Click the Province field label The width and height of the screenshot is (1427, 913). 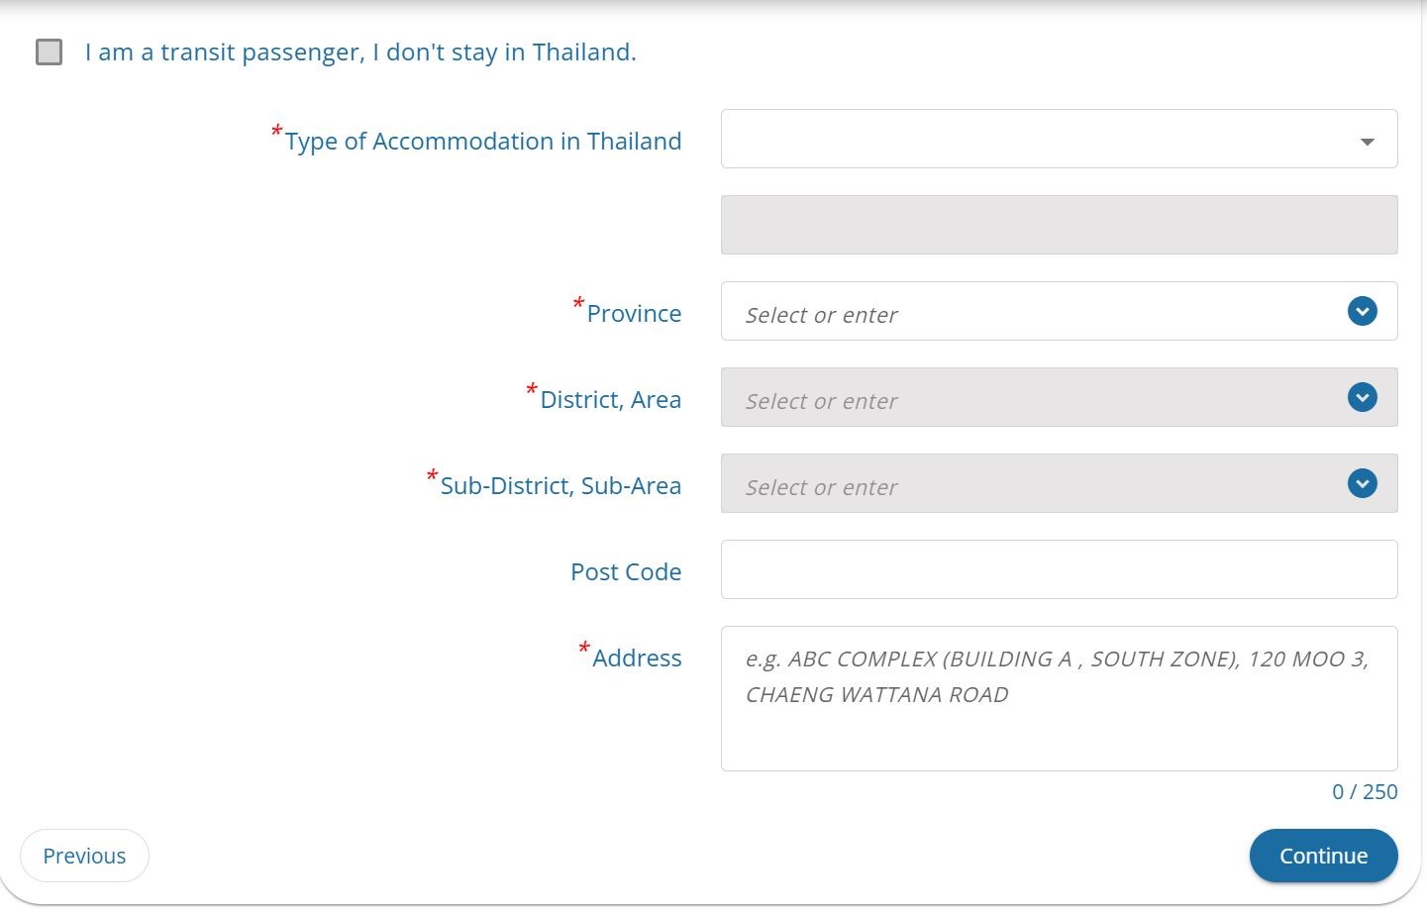634,313
